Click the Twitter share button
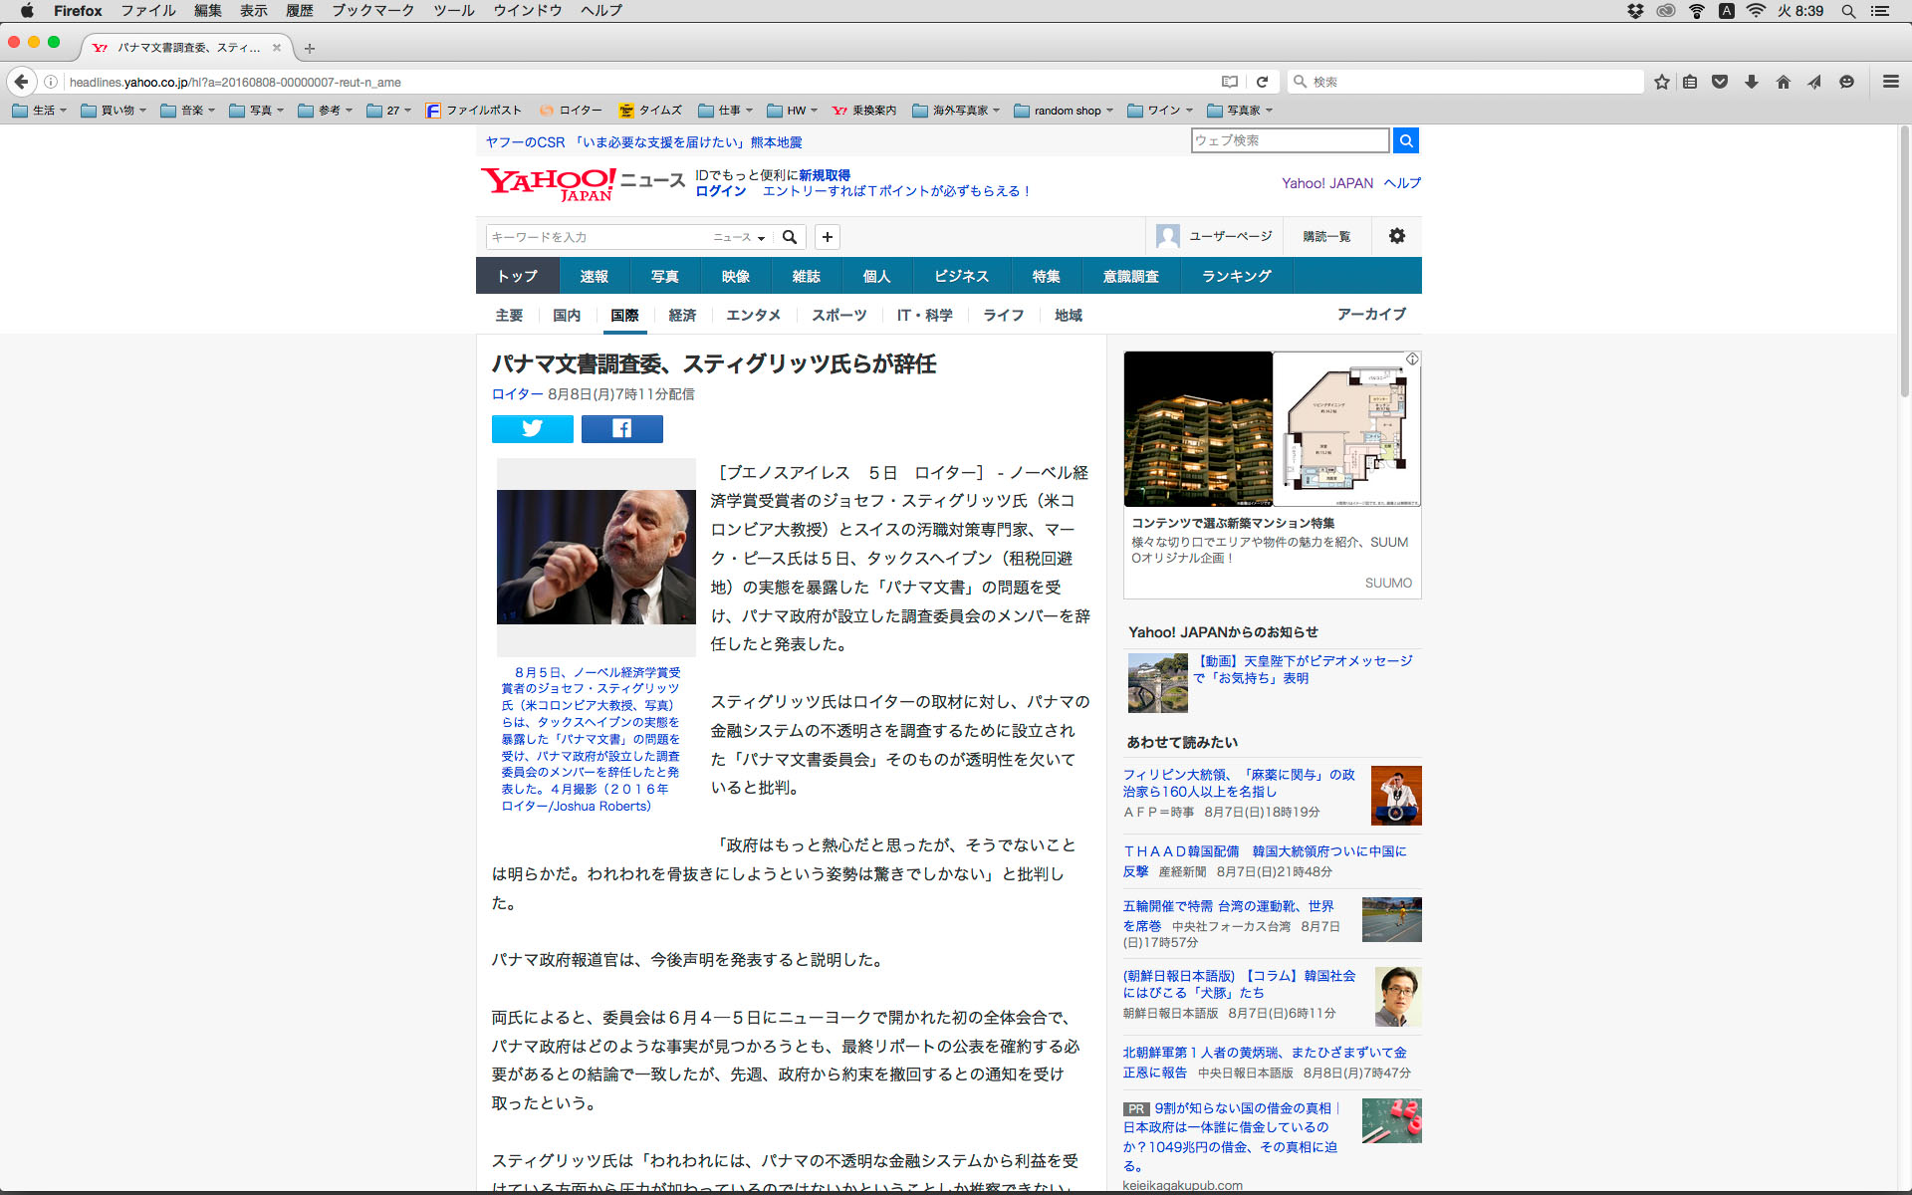 coord(532,428)
